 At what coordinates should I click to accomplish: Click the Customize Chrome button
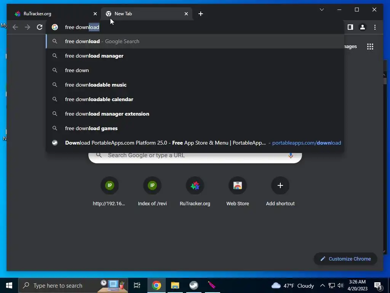(345, 259)
